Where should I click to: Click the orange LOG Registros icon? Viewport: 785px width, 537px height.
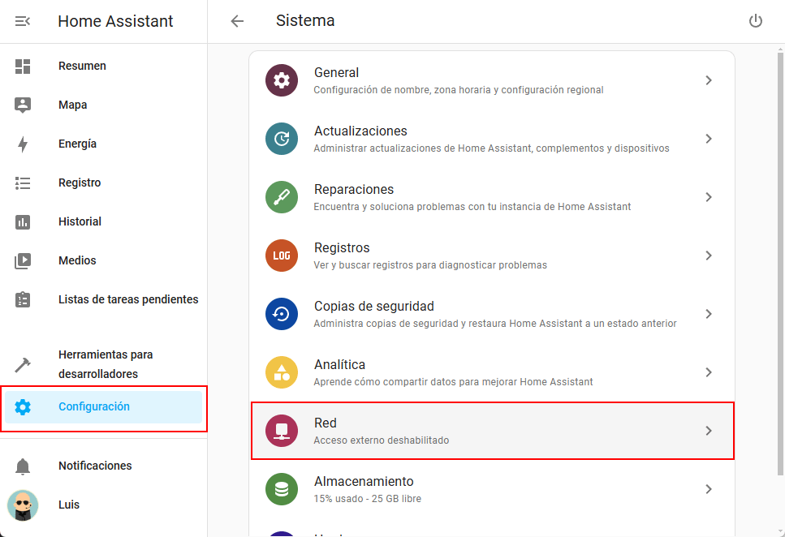282,256
